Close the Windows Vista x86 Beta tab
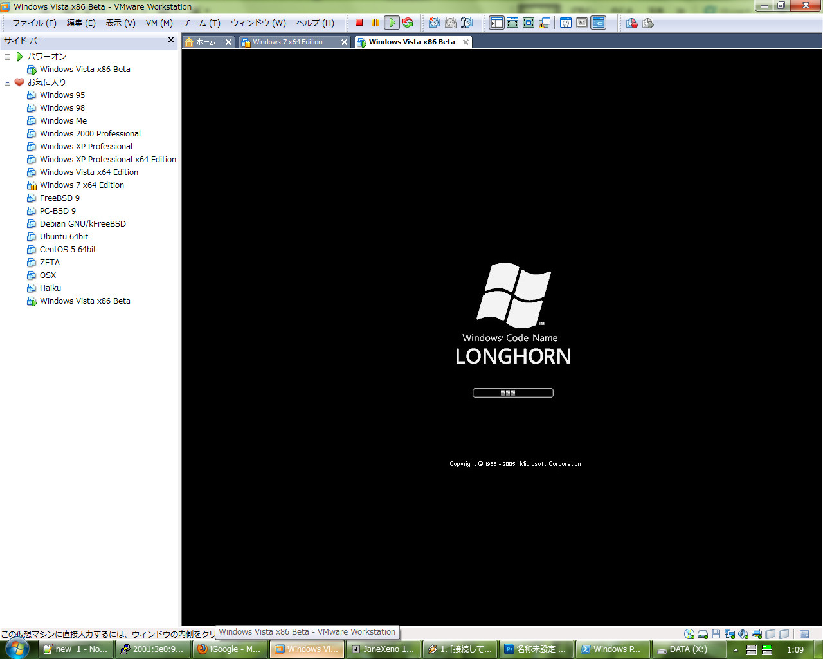Image resolution: width=823 pixels, height=659 pixels. tap(466, 42)
